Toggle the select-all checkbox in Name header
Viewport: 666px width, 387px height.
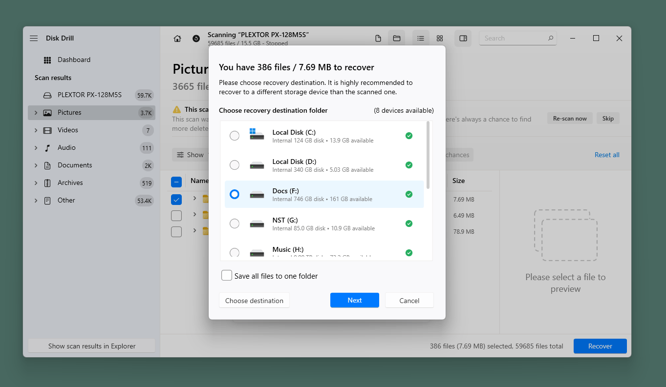pyautogui.click(x=176, y=182)
